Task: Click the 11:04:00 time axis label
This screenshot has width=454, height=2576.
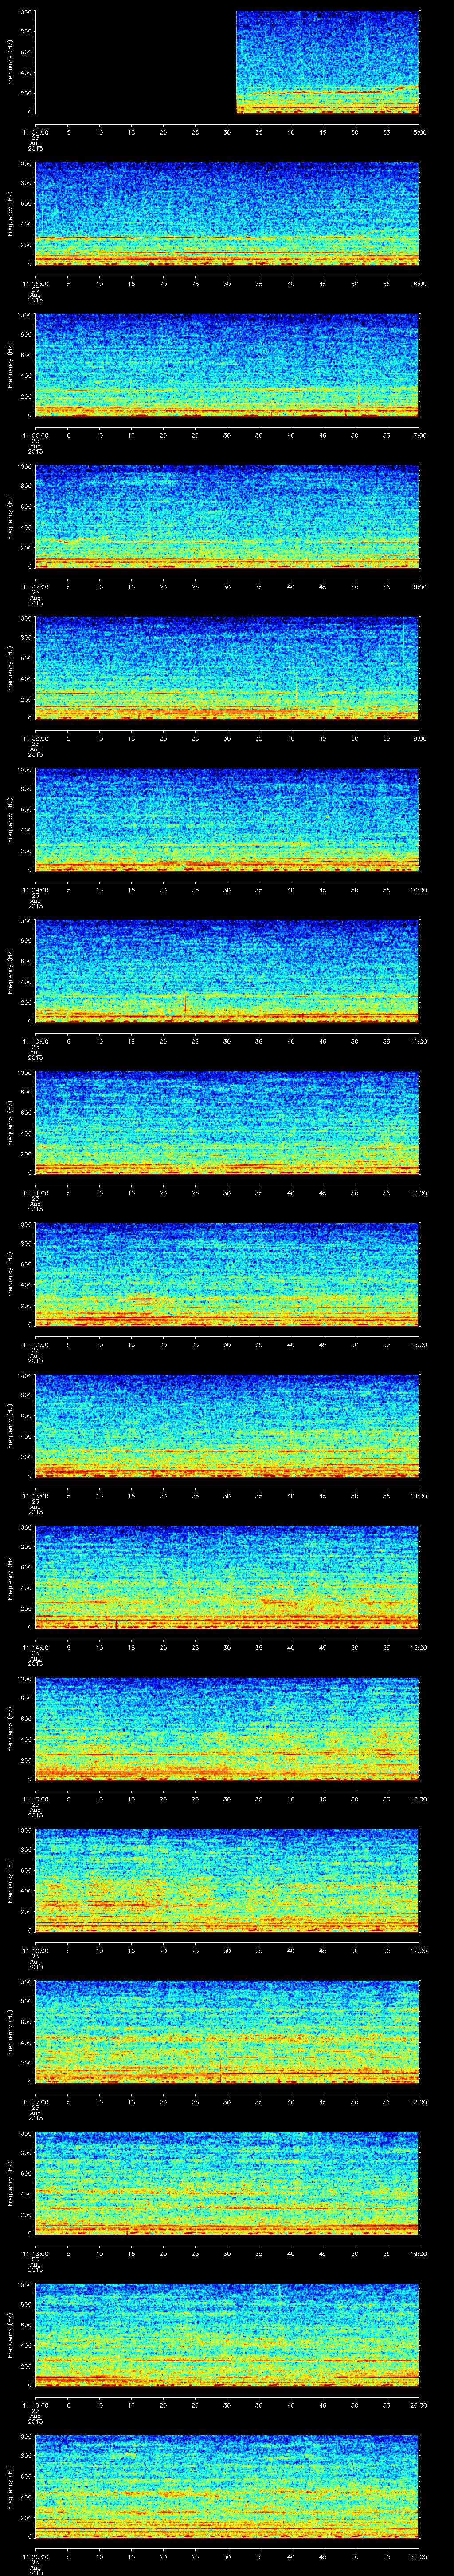Action: (35, 132)
